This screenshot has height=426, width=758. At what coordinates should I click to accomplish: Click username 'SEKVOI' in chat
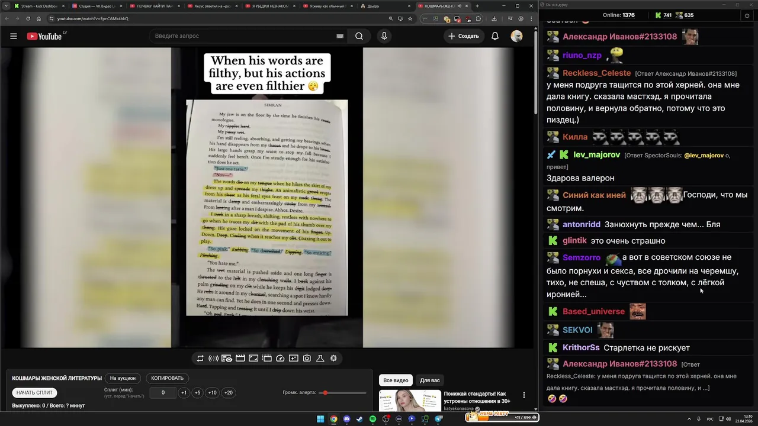[x=577, y=330]
